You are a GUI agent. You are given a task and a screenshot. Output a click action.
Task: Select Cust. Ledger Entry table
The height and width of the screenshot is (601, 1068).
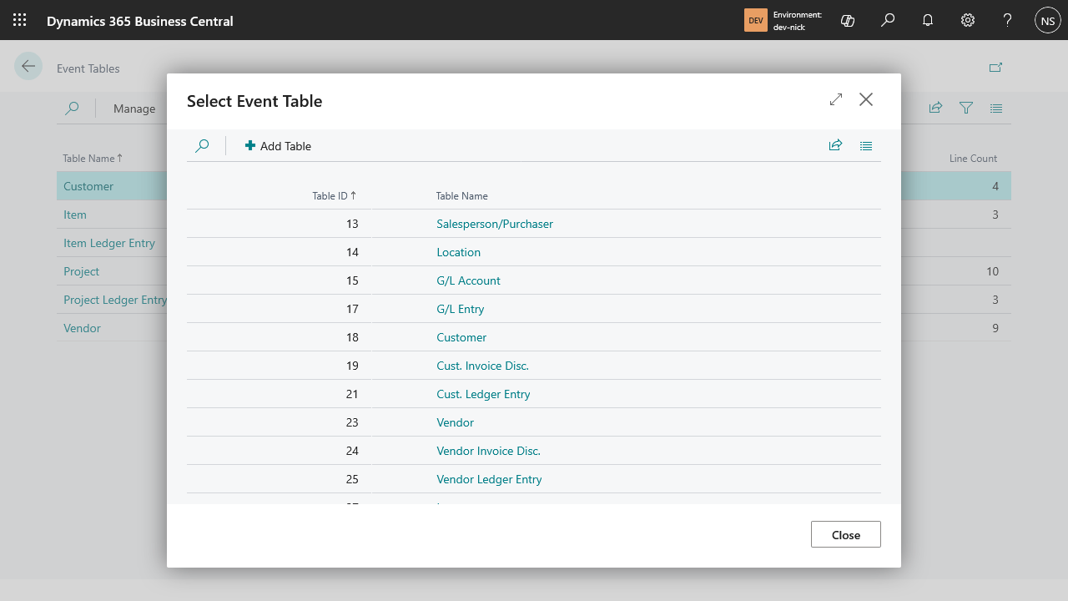[483, 394]
